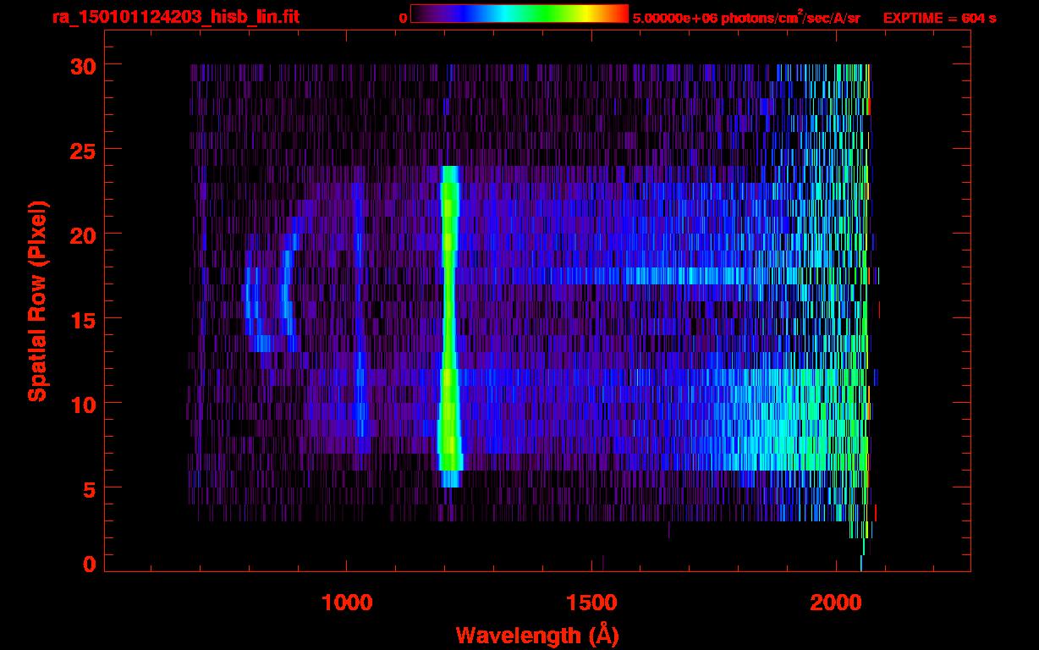Click the 5.00000e+06 photons maximum scale label
This screenshot has height=650, width=1039.
pyautogui.click(x=745, y=18)
